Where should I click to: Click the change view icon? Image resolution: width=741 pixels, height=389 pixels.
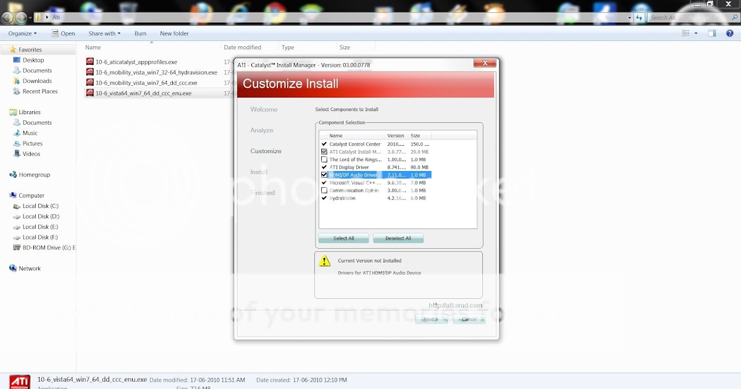coord(685,33)
